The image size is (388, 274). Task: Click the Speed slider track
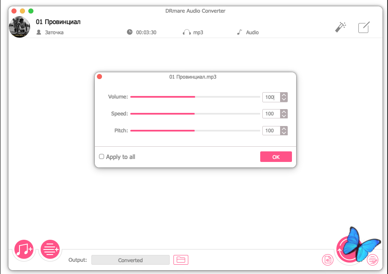pyautogui.click(x=195, y=114)
